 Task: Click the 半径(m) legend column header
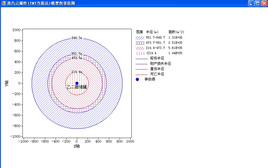coord(152,32)
